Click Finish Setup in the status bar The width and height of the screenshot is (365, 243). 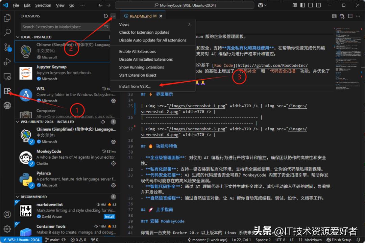tap(339, 240)
